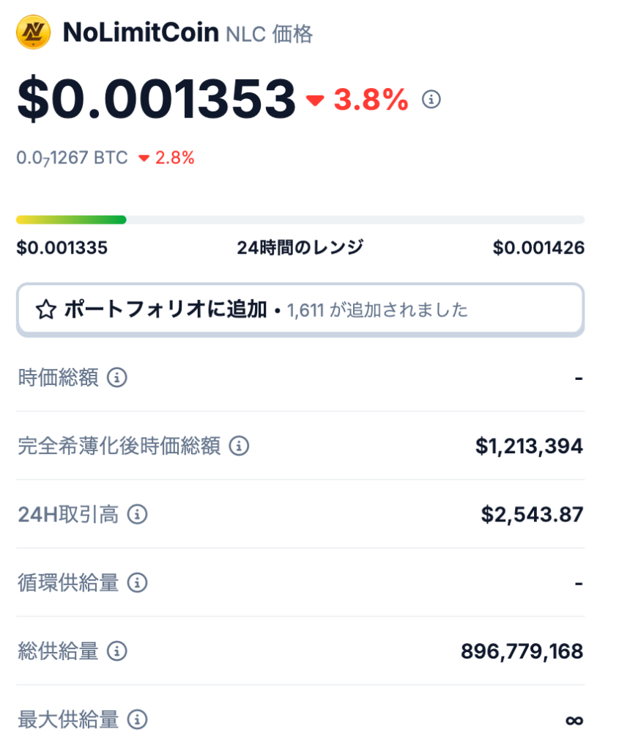
Task: Open the info icon beside 3.8% change
Action: pos(431,99)
